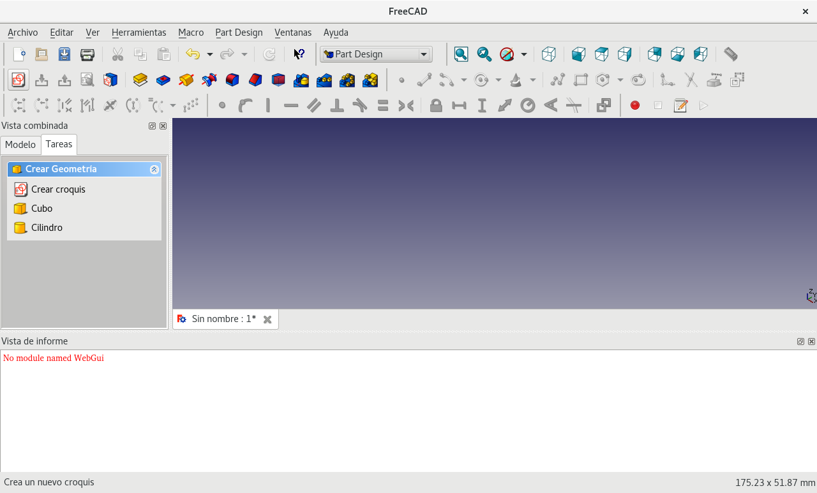Close the Sin nombre : 1* document tab
817x493 pixels.
click(x=267, y=320)
